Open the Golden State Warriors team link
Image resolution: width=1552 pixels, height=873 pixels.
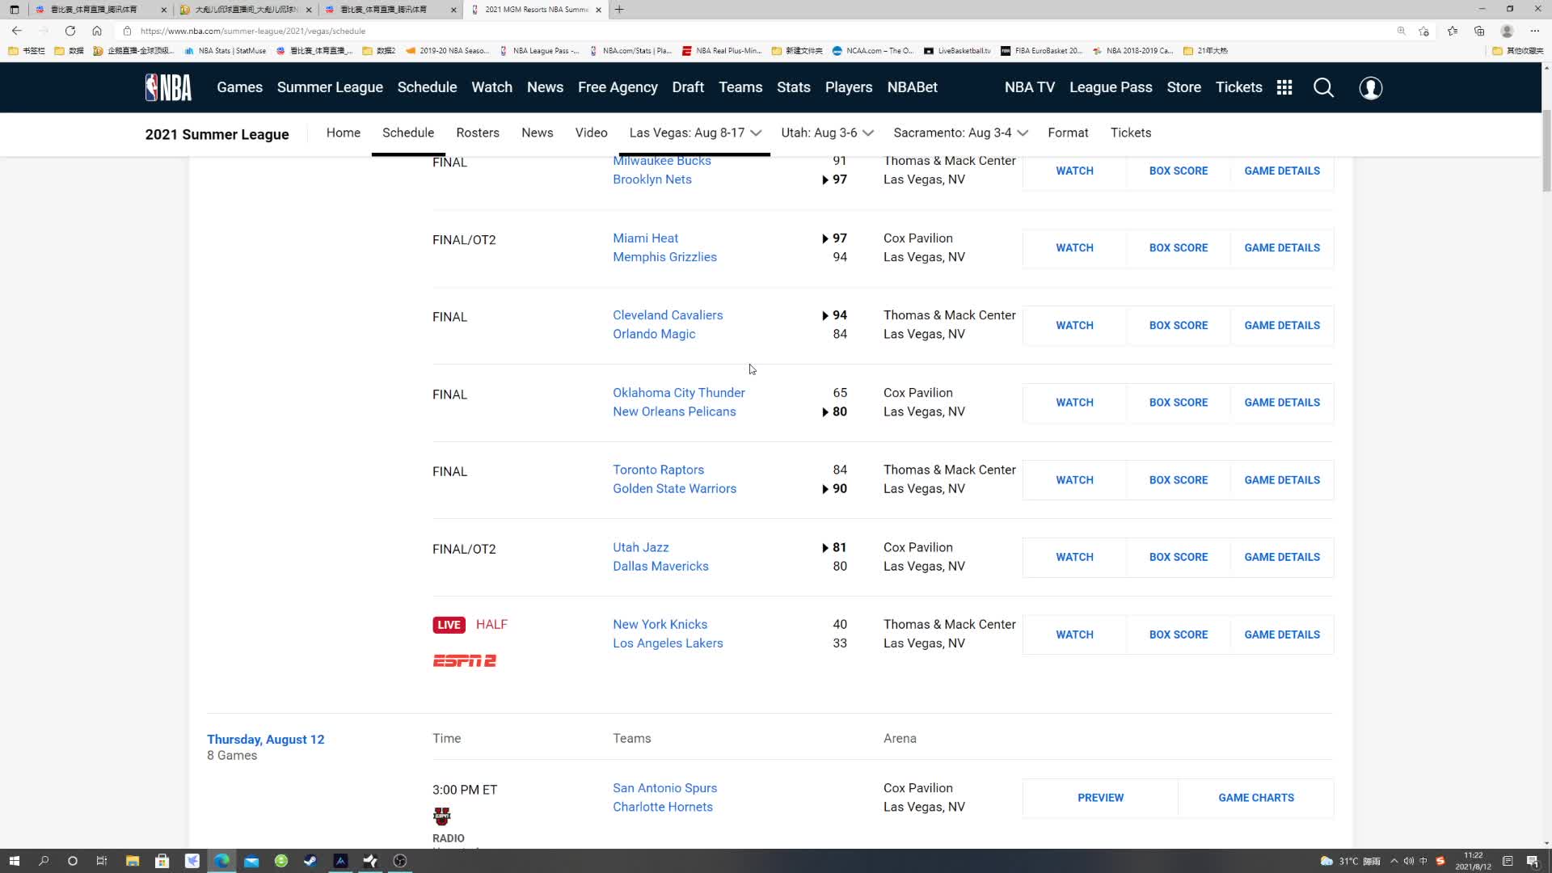674,489
